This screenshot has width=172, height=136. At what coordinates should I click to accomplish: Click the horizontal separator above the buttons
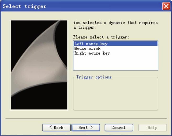point(86,119)
